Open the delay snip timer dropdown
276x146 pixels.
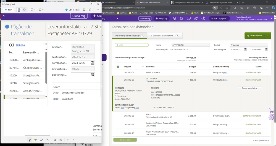click(41, 10)
